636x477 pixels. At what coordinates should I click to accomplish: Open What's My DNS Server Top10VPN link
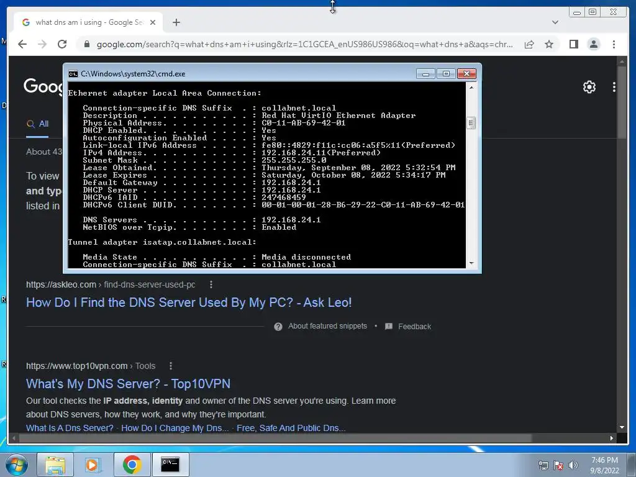pos(128,384)
